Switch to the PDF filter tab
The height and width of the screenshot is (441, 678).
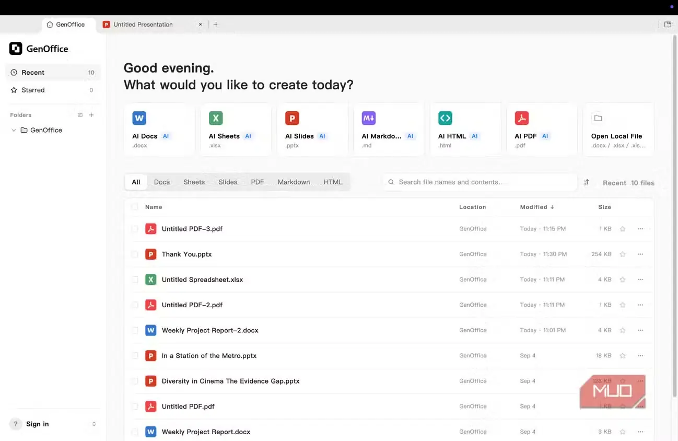(x=258, y=182)
